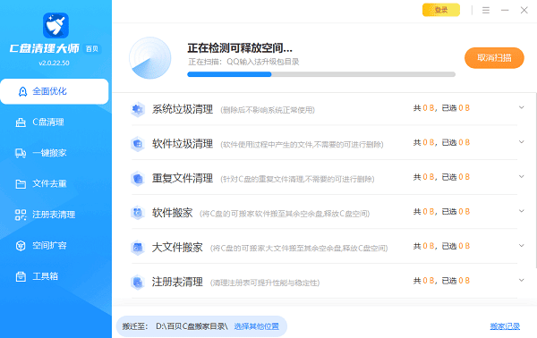Click the size summary in 大文件搬家 row
This screenshot has height=338, width=537.
tap(441, 246)
